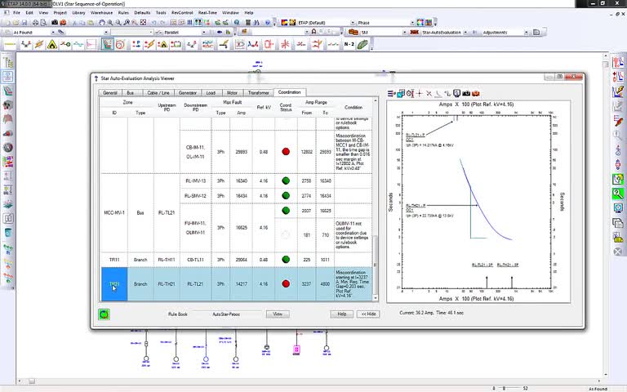The height and width of the screenshot is (392, 627).
Task: Select the arc flash warning triangle toolbar icon
Action: click(x=52, y=44)
